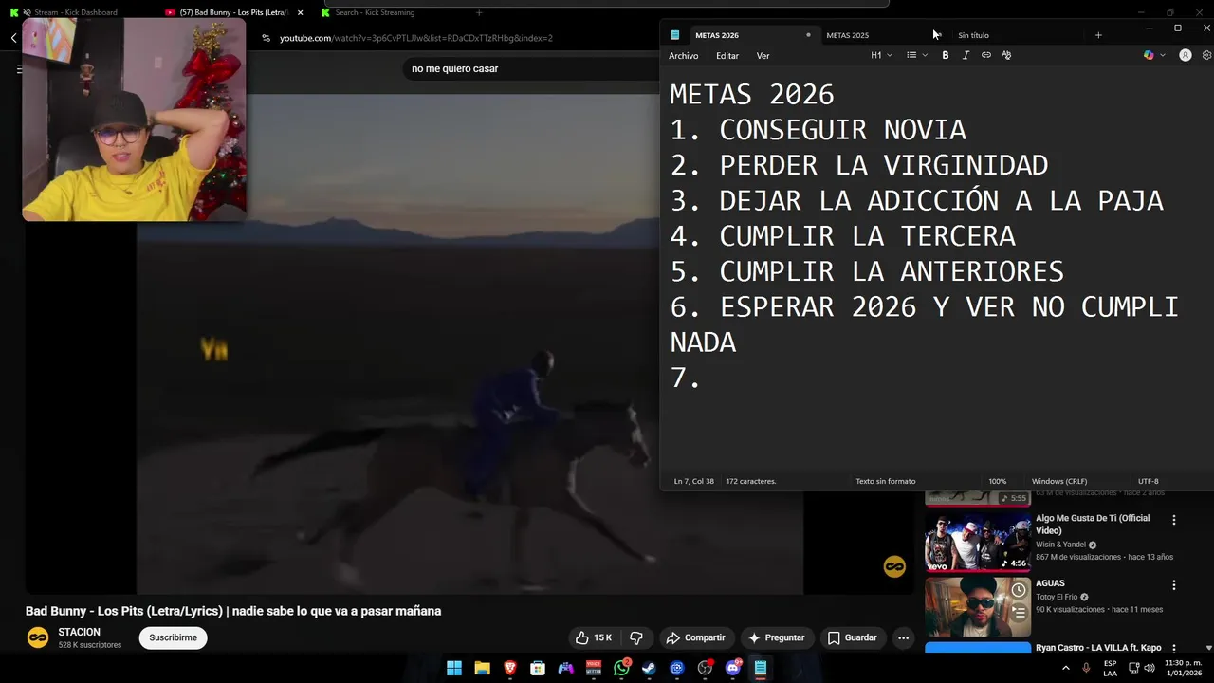Open the Archivo menu
The width and height of the screenshot is (1214, 683).
683,56
